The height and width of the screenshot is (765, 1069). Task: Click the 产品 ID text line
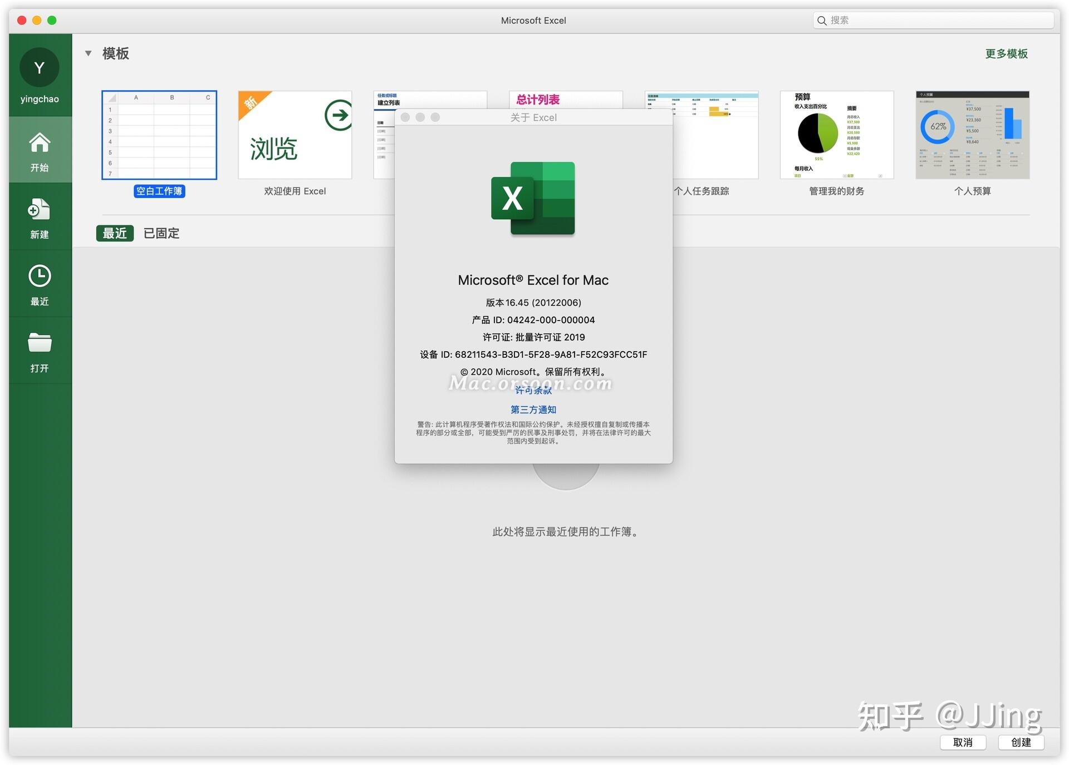533,320
